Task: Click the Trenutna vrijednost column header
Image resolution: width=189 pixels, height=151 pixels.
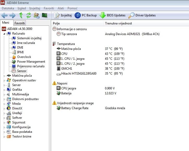Action: tap(146, 23)
